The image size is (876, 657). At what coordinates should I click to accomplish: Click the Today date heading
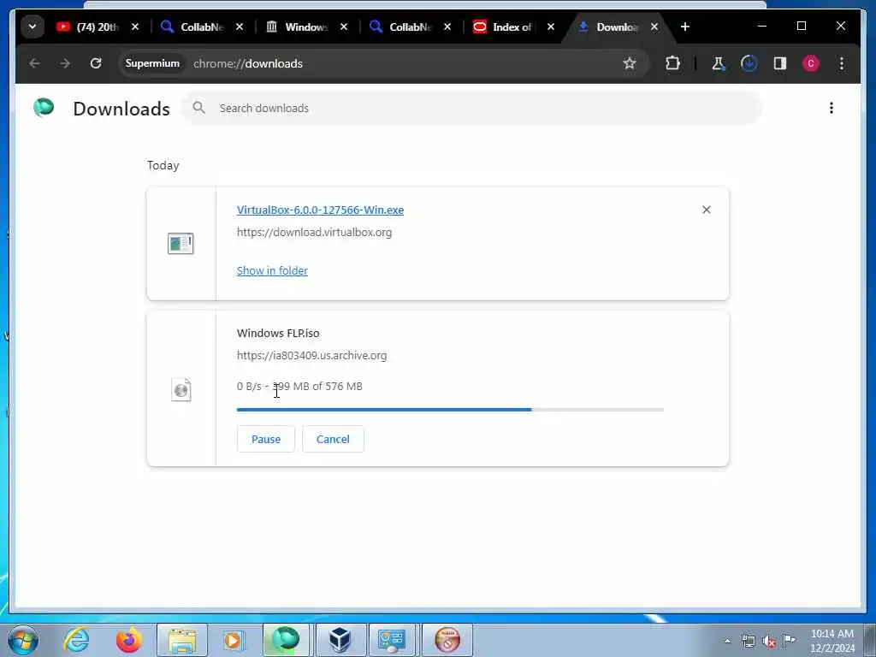[x=163, y=165]
